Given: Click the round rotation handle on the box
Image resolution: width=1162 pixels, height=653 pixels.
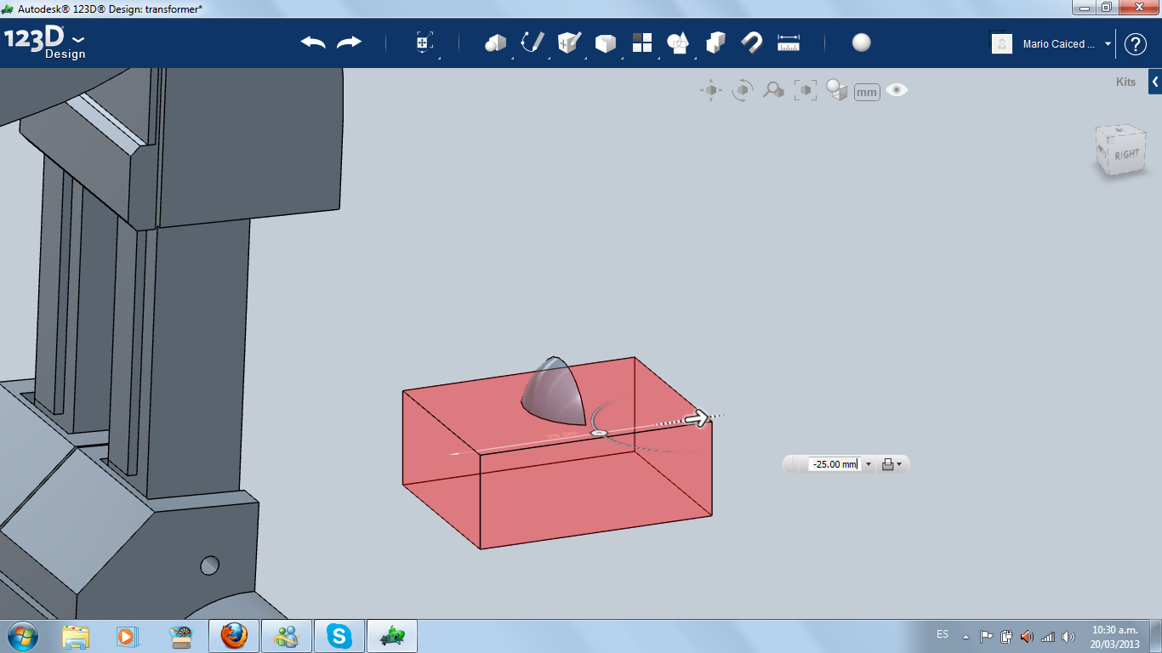Looking at the screenshot, I should coord(598,433).
